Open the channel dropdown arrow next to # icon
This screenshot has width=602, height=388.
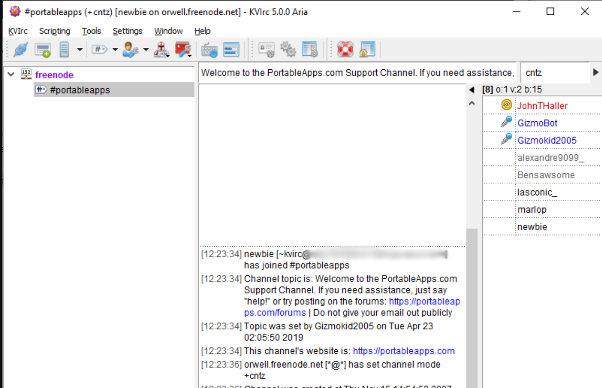point(114,49)
